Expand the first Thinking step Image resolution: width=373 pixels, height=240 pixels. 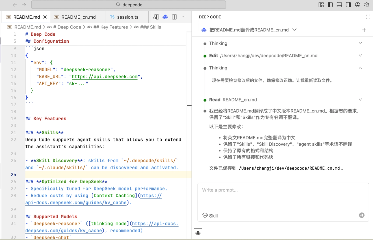click(360, 43)
